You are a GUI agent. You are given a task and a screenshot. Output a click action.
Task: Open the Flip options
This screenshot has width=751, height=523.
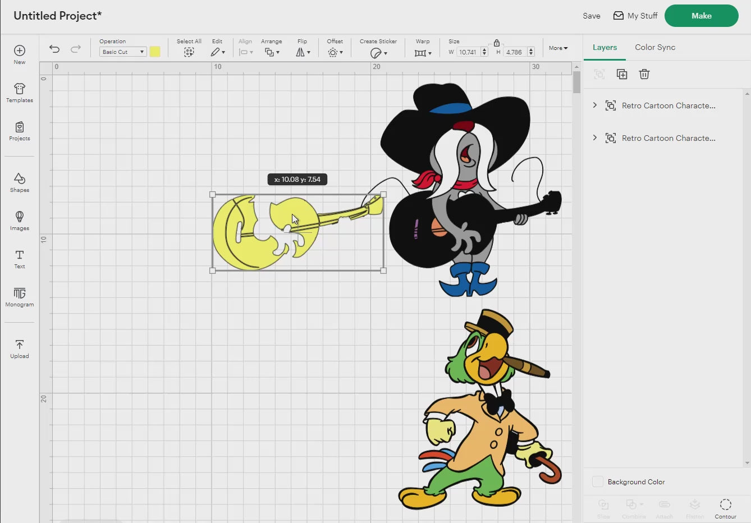tap(303, 52)
